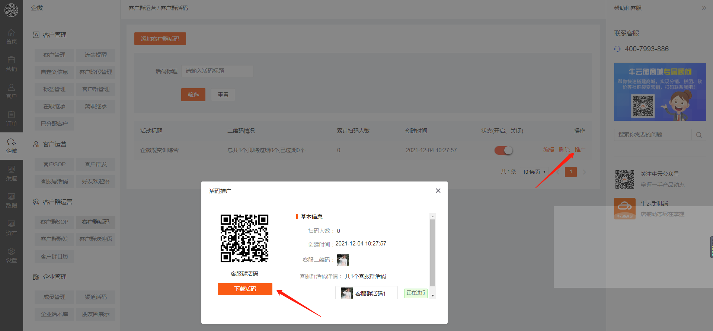Viewport: 713px width, 331px height.
Task: Click 编辑 link for 企微裂变训练营
Action: [549, 150]
